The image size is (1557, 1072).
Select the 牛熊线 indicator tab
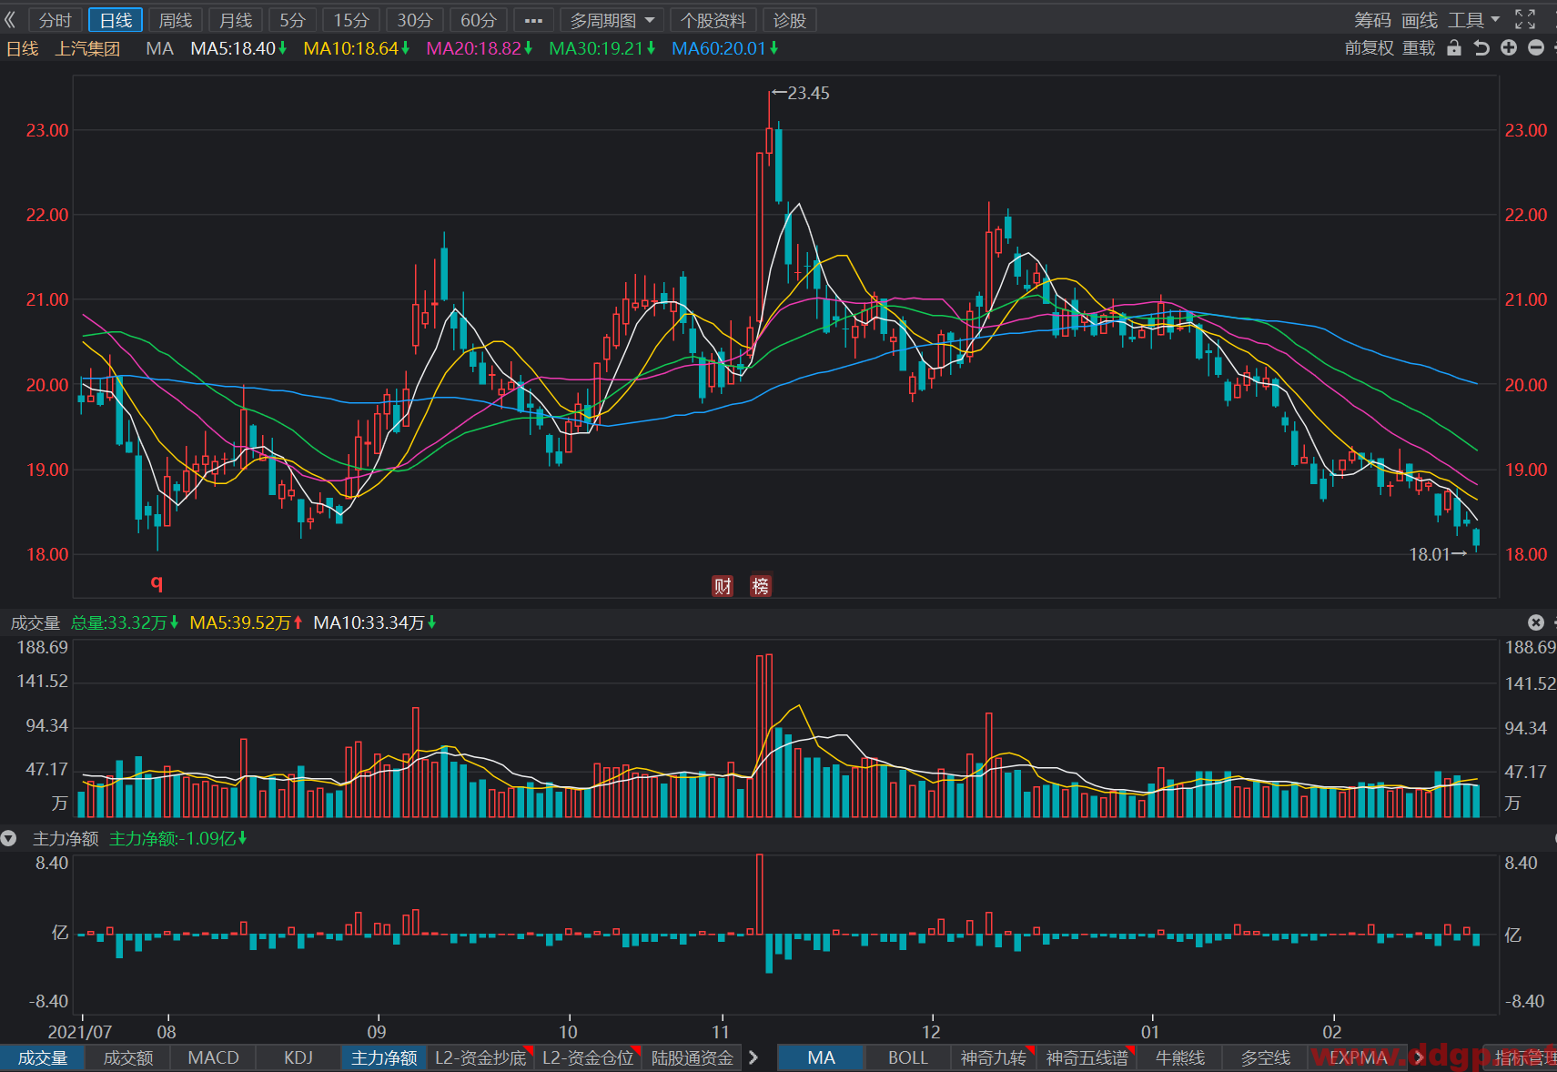click(x=1180, y=1057)
